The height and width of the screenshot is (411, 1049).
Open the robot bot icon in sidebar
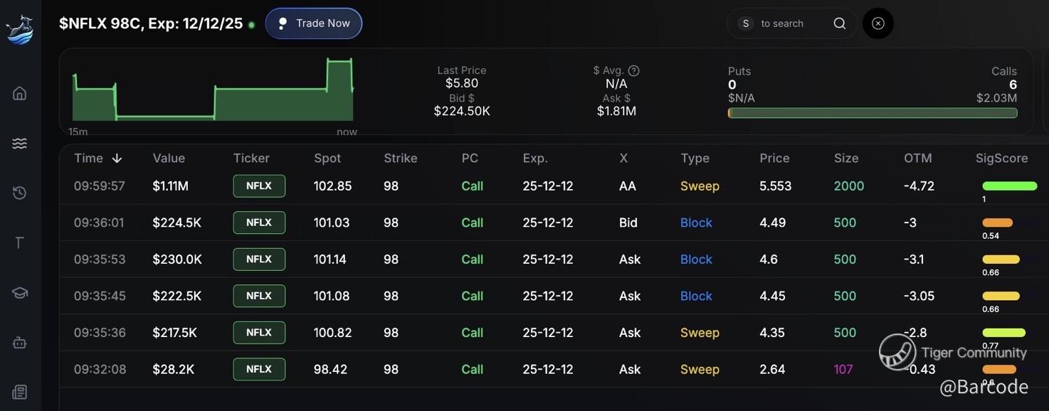coord(20,343)
